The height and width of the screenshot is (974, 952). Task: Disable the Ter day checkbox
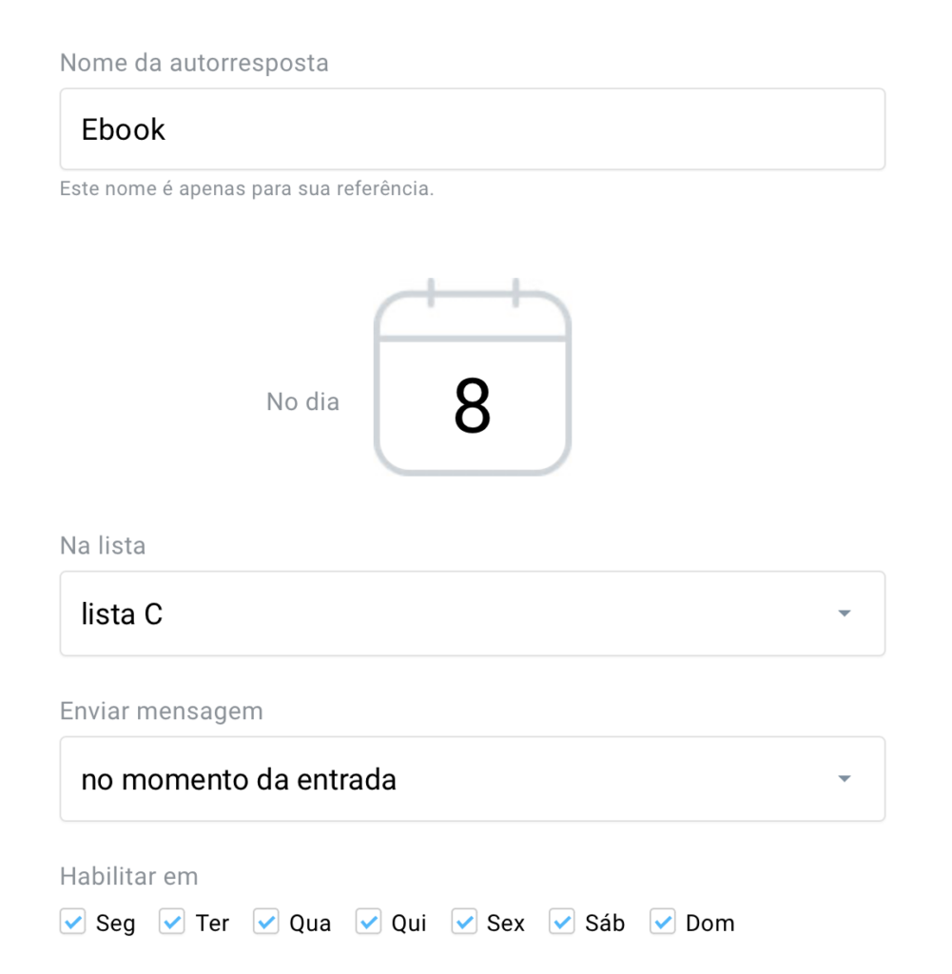(171, 921)
